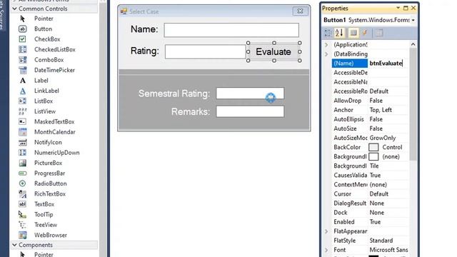Open the Button1 object selector dropdown
Screen dimensions: 457x257
point(413,21)
